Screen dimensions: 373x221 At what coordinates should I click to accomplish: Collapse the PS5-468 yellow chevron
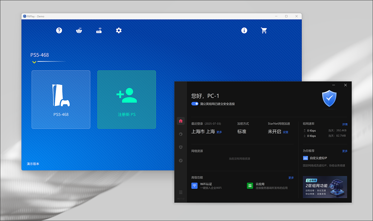(x=34, y=62)
